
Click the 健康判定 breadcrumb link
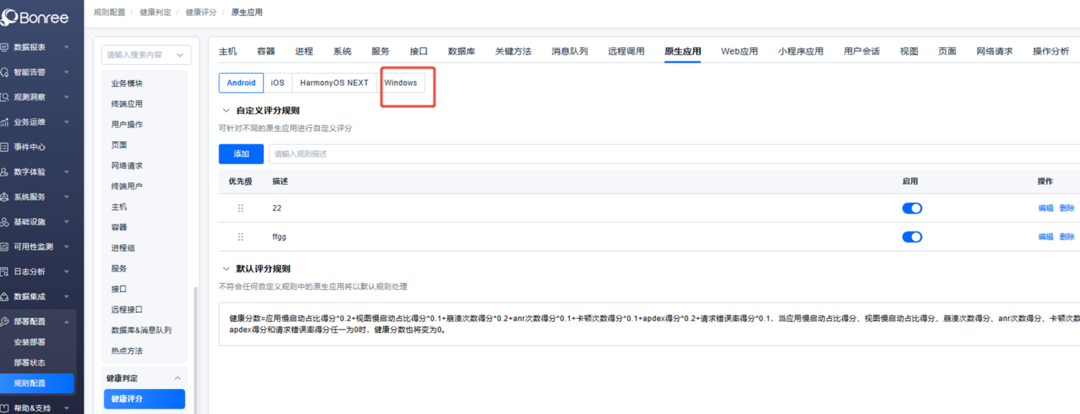[x=155, y=12]
